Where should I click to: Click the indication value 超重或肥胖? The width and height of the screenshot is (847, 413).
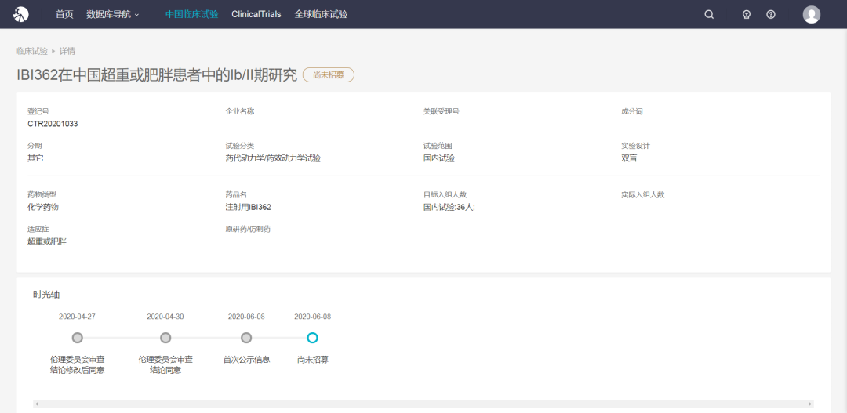click(47, 241)
